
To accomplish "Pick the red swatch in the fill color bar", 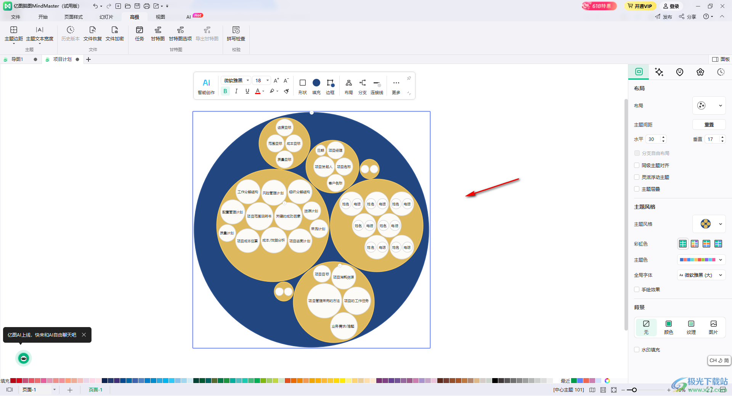I will (19, 380).
